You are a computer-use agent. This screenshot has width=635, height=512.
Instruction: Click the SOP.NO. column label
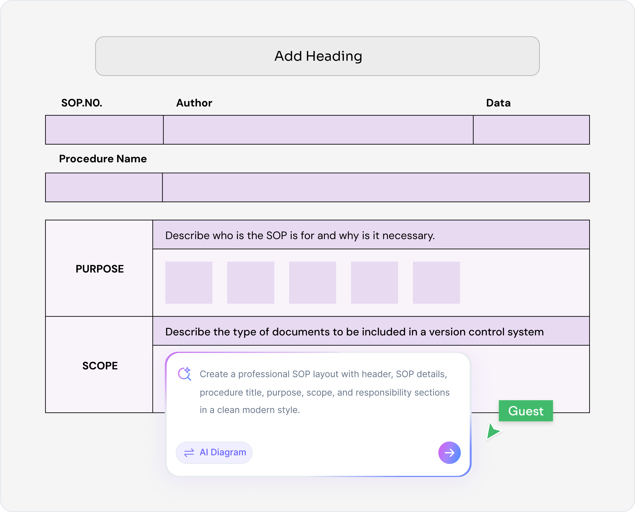point(82,103)
